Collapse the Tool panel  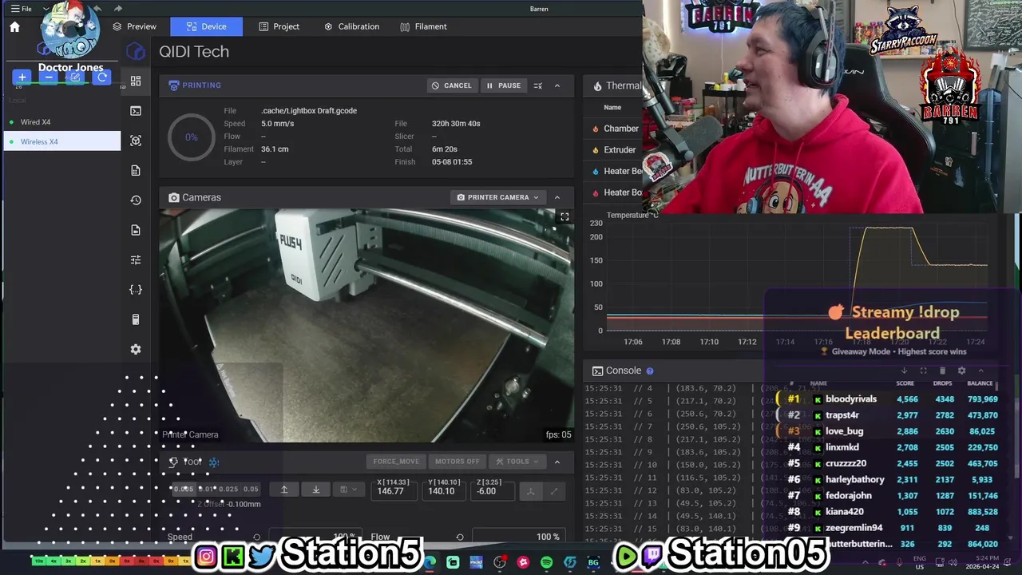pos(557,462)
